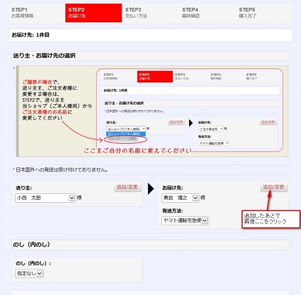Click the arrow icon on 黒岩 博之 select
The image size is (301, 295).
[195, 198]
